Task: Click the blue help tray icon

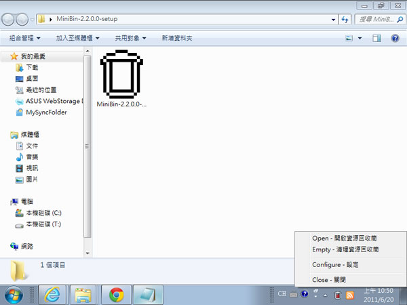Action: tap(305, 294)
